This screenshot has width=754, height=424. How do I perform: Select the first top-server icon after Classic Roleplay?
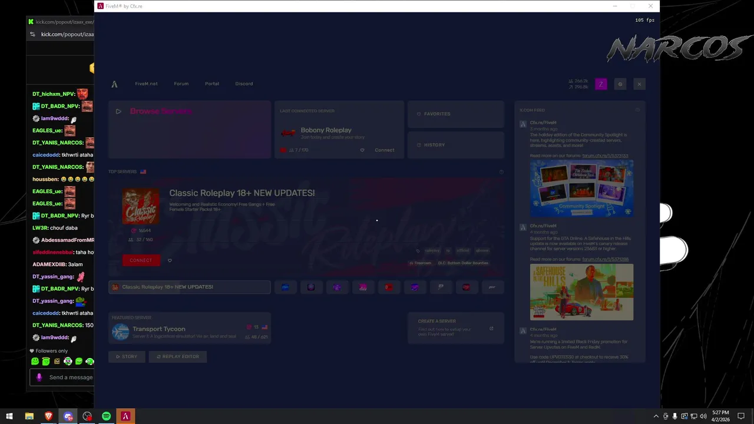[x=285, y=287]
